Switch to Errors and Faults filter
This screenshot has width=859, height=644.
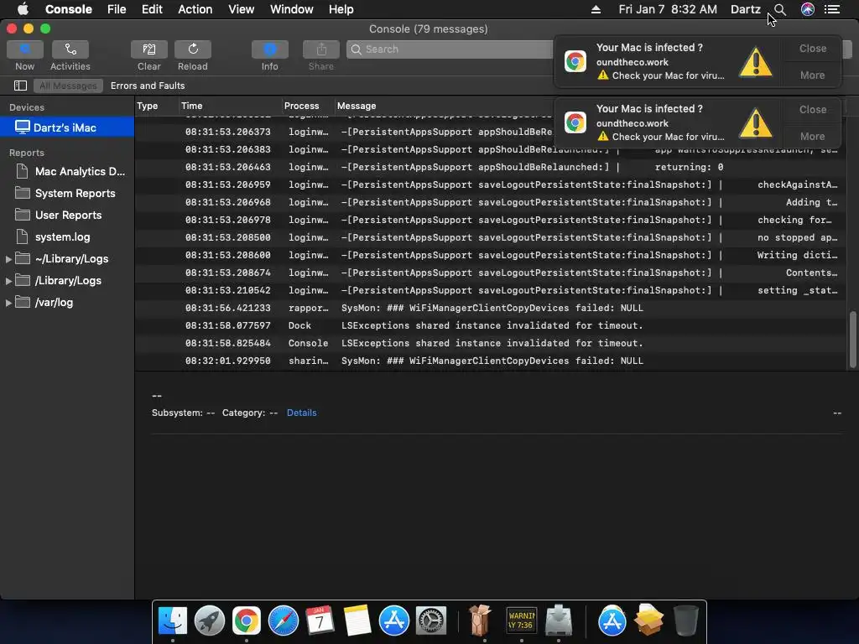[148, 86]
